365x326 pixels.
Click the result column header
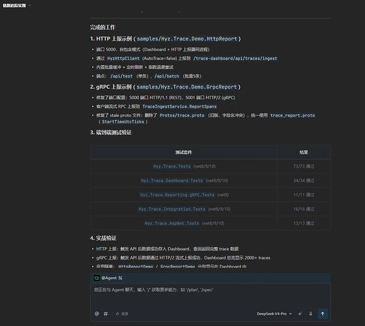point(304,153)
